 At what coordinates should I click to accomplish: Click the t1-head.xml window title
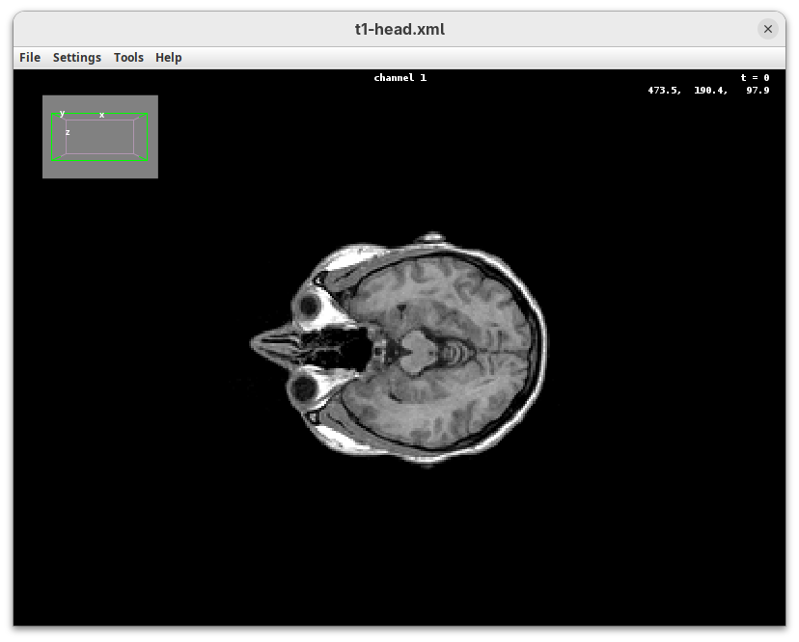(399, 29)
